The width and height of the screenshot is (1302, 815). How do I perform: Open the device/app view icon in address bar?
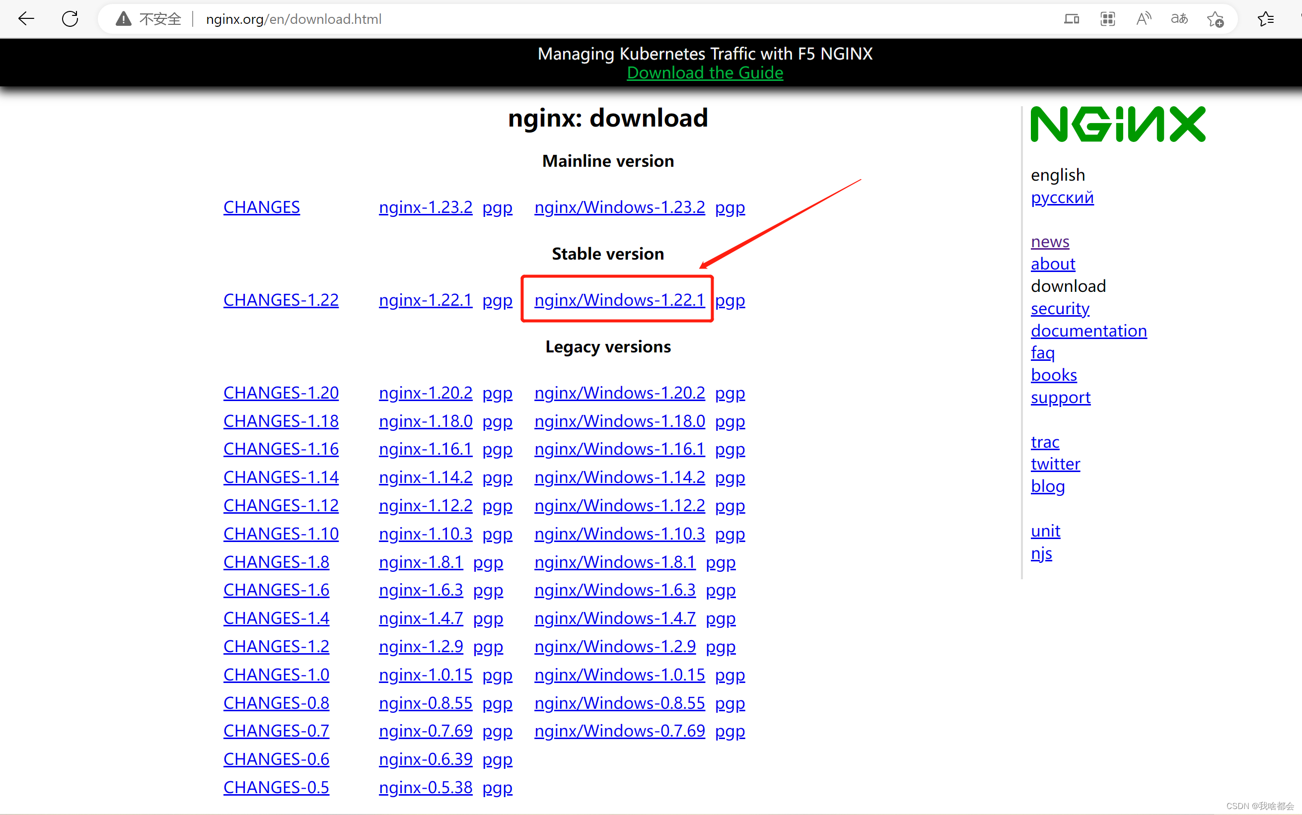[x=1071, y=19]
